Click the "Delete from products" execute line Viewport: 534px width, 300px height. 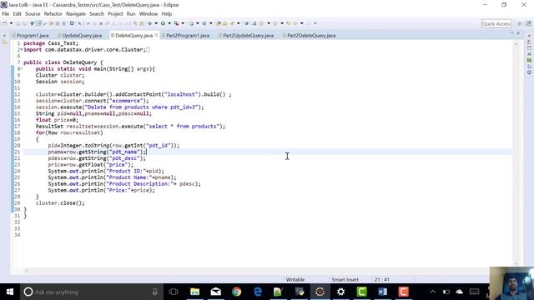tap(120, 107)
